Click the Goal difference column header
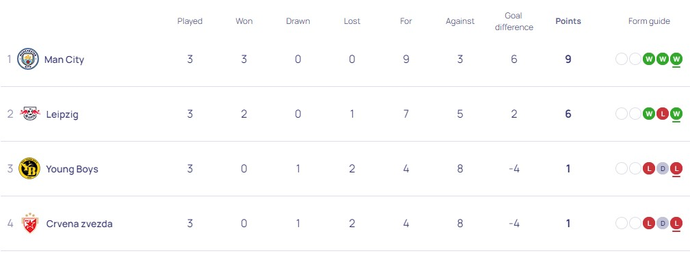Screen dimensions: 690x260 point(514,22)
